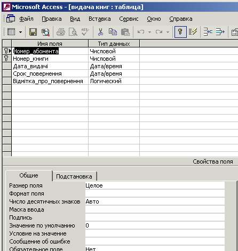Open the Properties icon at toolbar end
The height and width of the screenshot is (251, 238).
pos(234,32)
